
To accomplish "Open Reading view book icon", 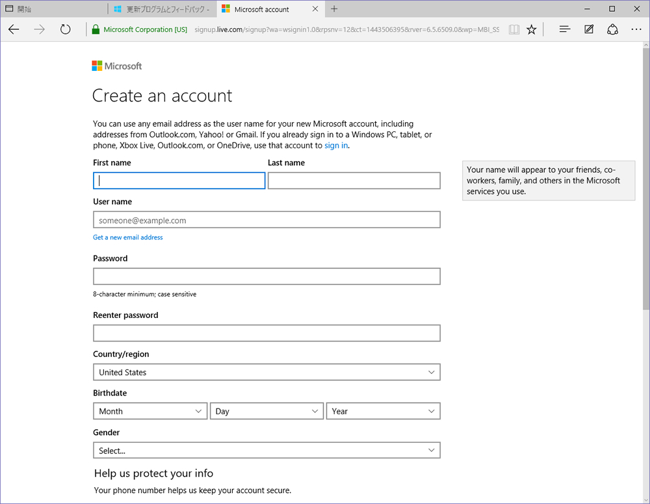I will click(514, 29).
